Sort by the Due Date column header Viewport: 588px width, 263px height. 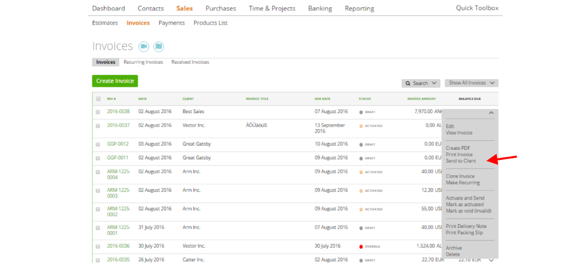pyautogui.click(x=323, y=99)
